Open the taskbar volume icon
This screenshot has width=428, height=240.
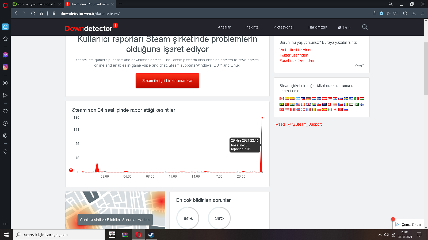(386, 235)
